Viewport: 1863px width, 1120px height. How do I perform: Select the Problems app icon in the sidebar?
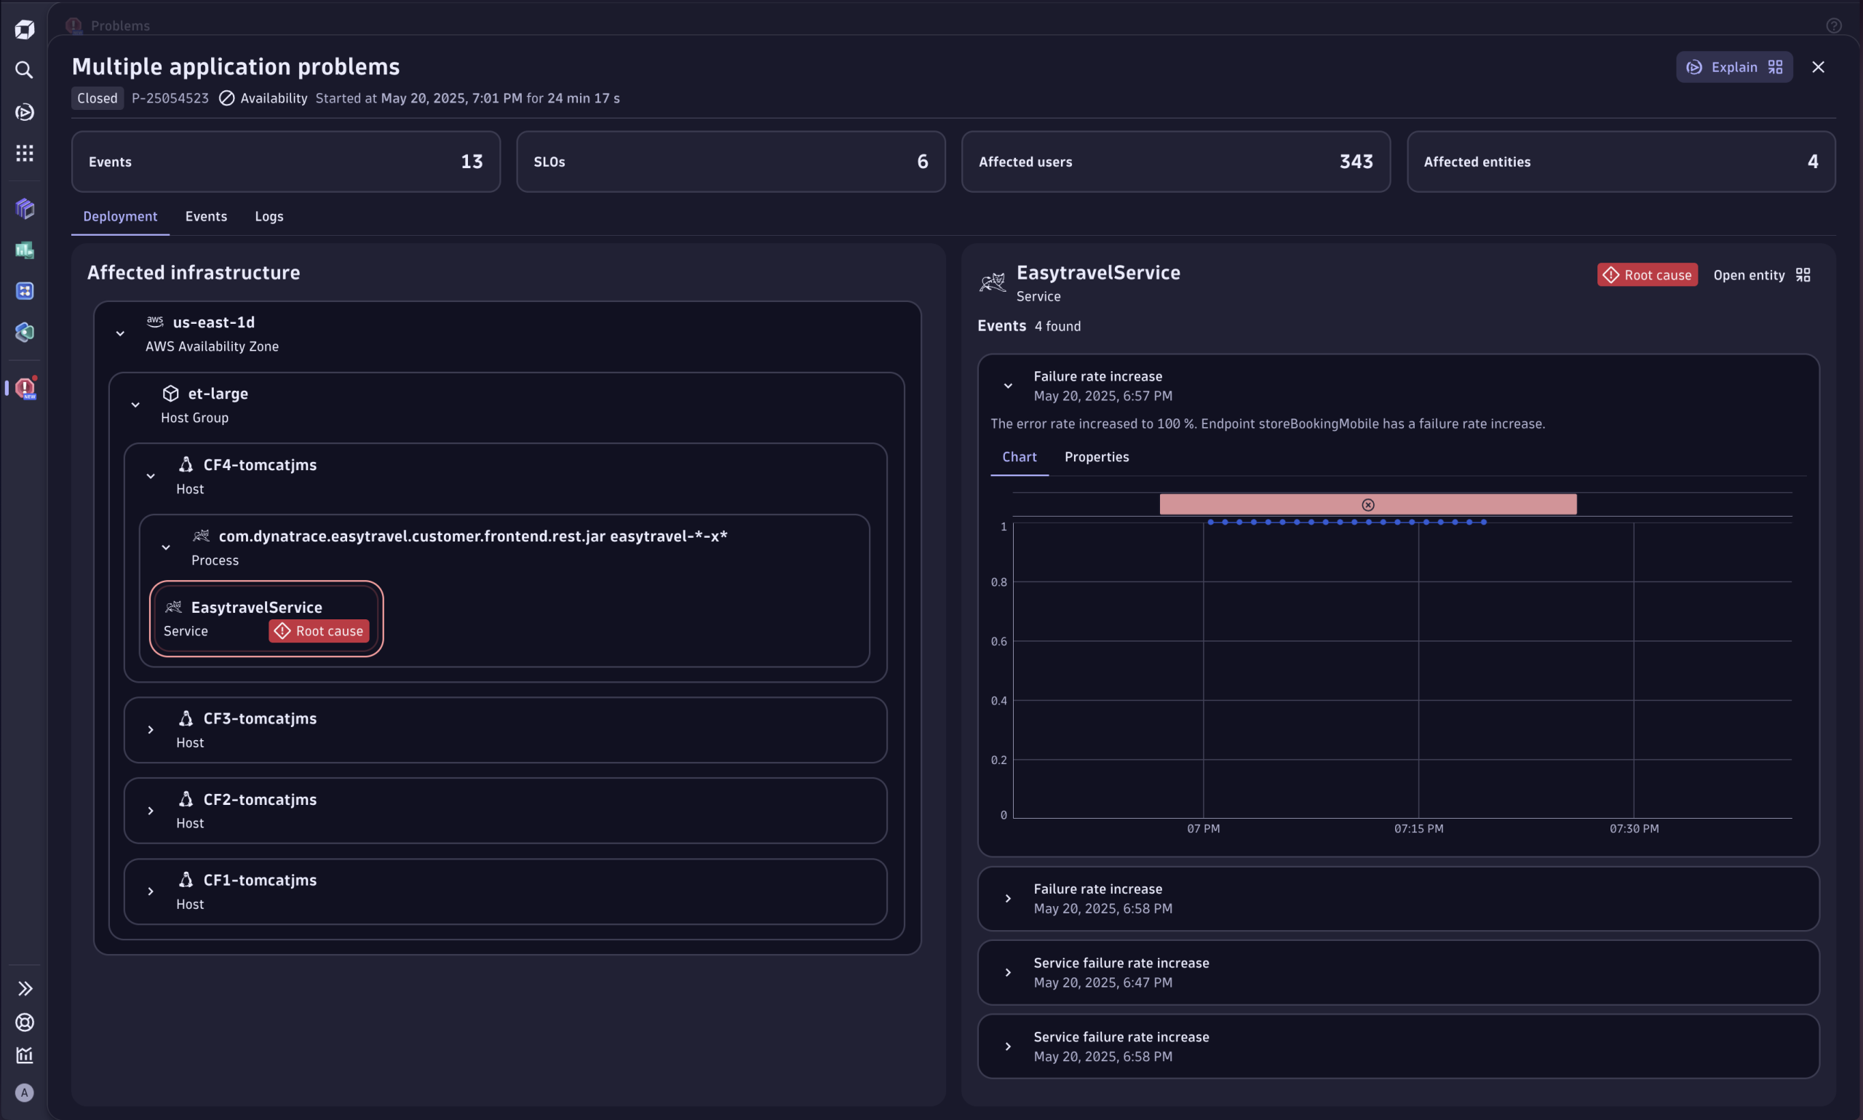pos(24,388)
